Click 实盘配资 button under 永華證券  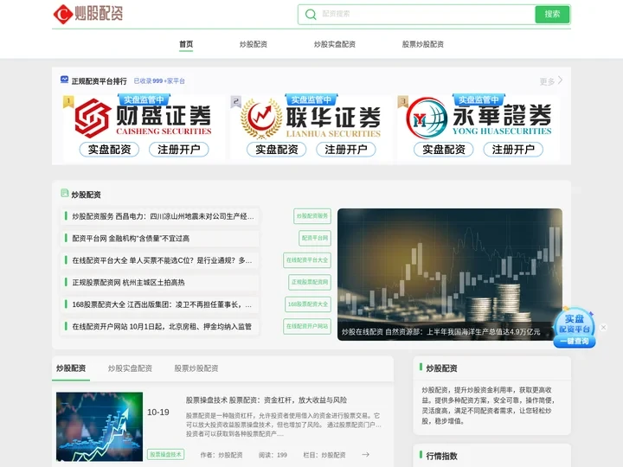444,150
